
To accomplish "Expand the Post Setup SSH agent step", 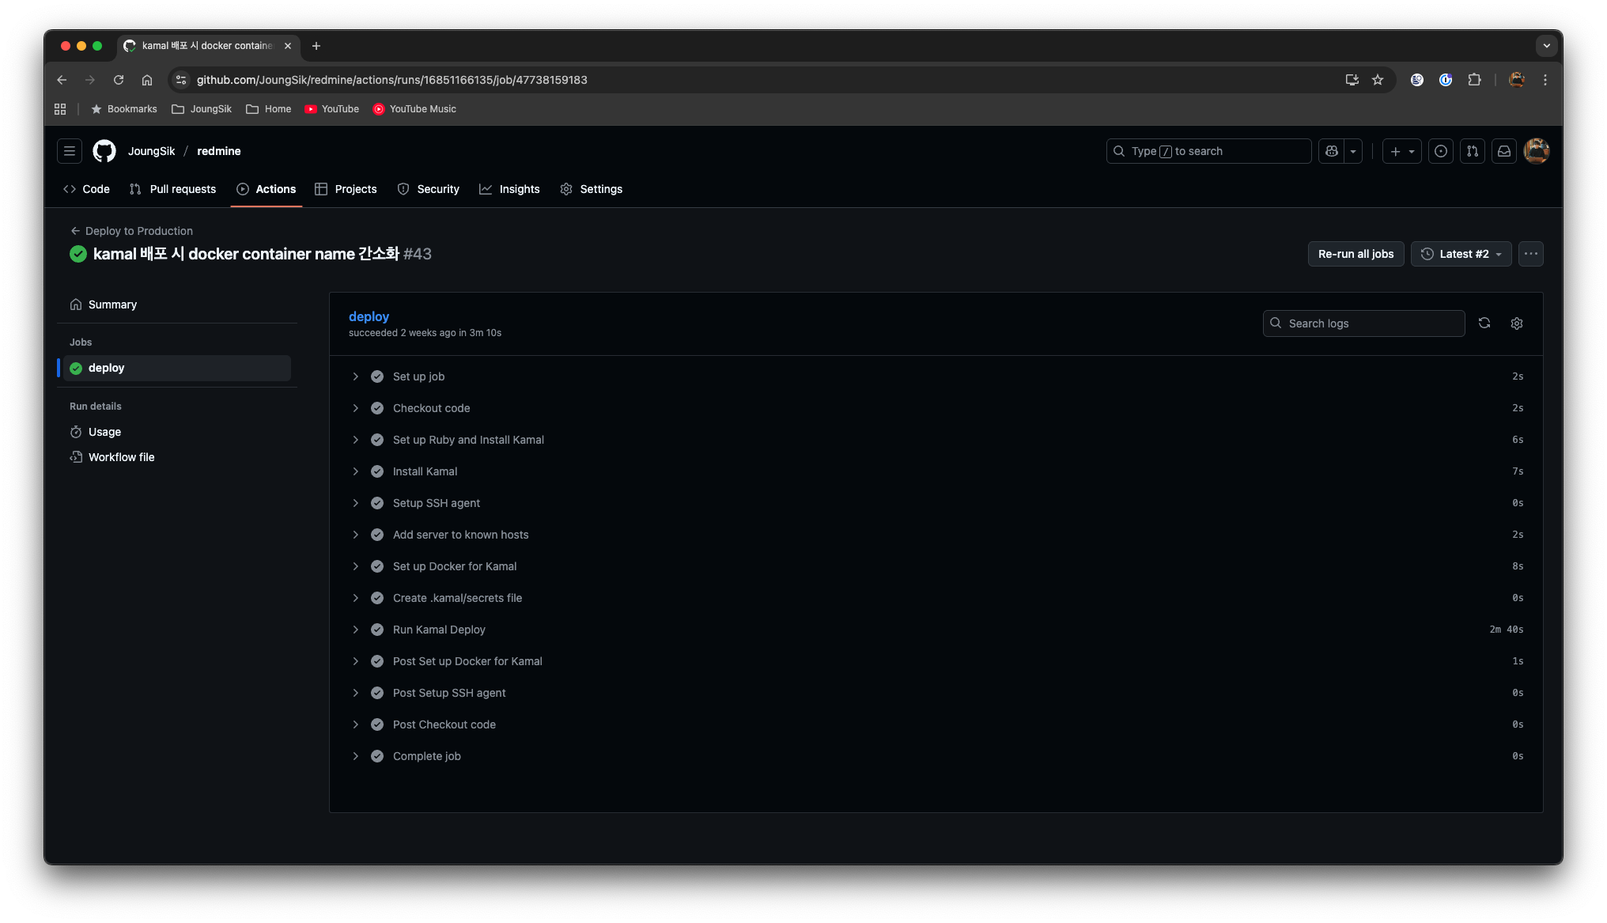I will (936, 693).
